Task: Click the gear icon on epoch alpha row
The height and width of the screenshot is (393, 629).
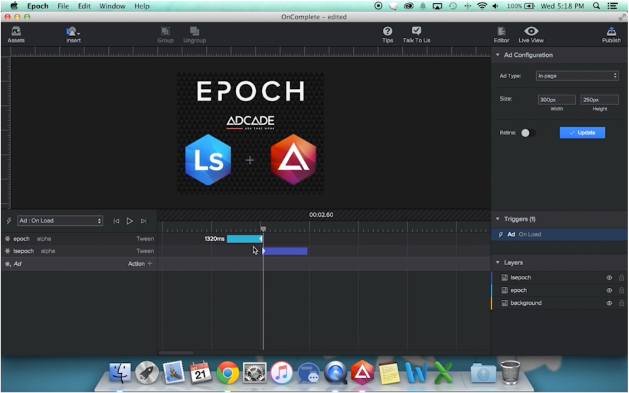Action: (8, 239)
